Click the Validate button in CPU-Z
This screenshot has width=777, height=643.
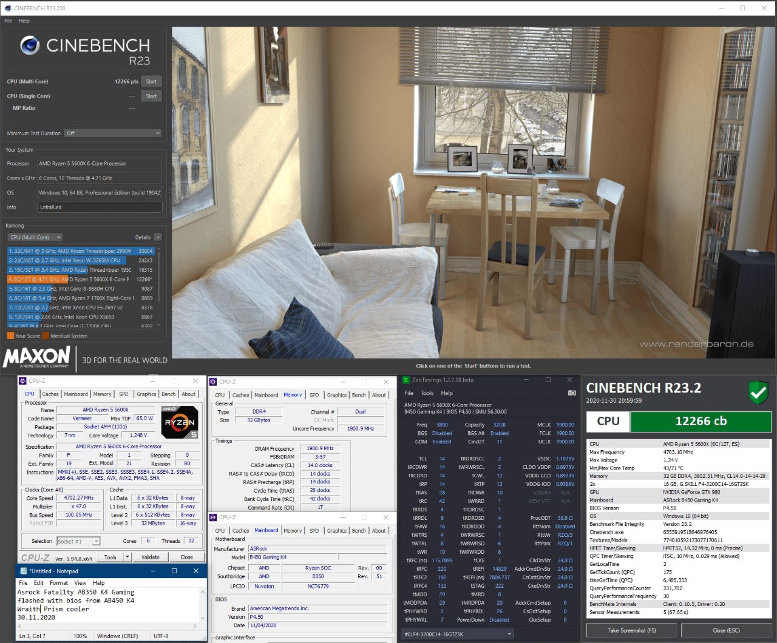[x=150, y=557]
